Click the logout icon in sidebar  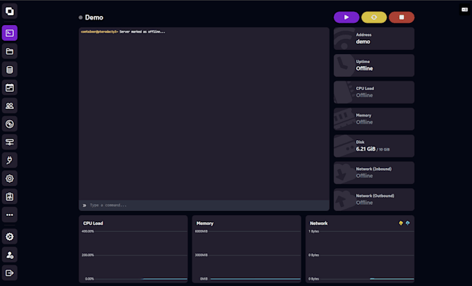[x=10, y=273]
